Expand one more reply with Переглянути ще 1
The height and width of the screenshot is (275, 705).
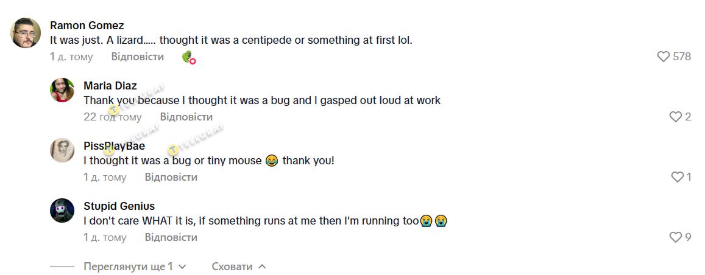point(135,266)
